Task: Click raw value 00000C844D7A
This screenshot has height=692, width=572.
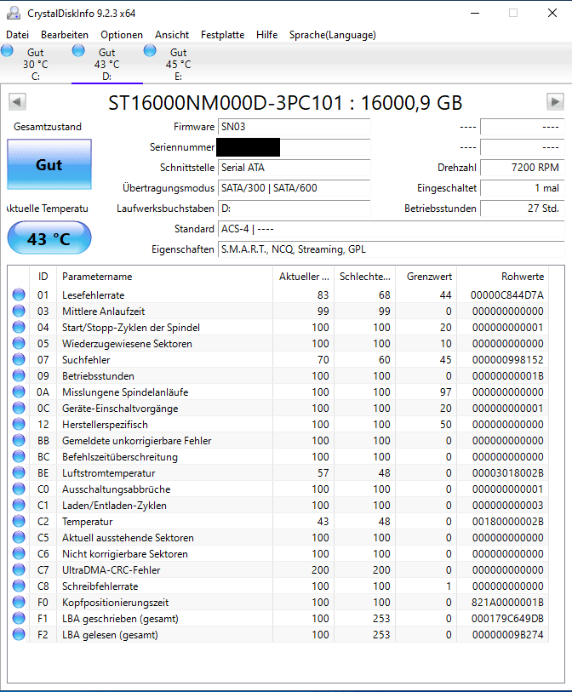Action: [x=507, y=295]
